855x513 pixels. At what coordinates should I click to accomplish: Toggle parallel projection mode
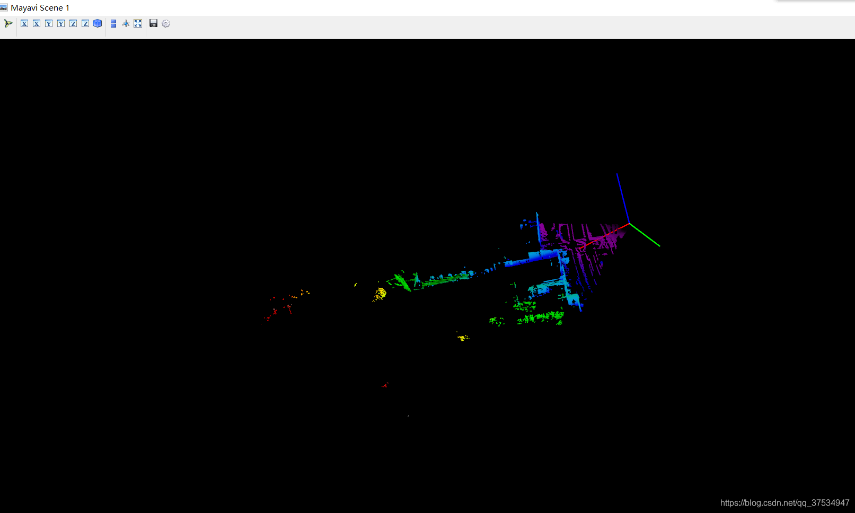(x=113, y=23)
